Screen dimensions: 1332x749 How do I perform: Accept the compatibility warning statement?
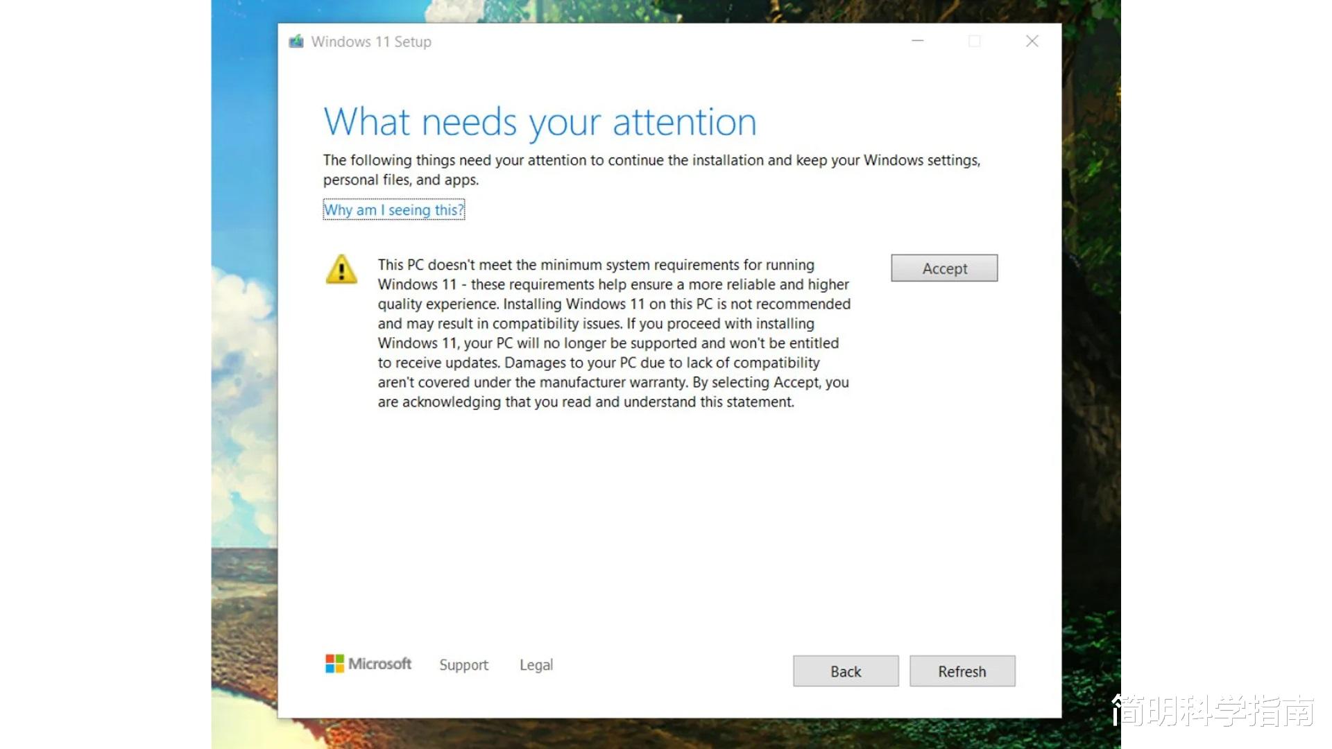(x=943, y=268)
